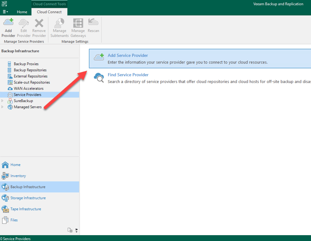Open the Home view label
Viewport: 311px width, 241px height.
tap(15, 165)
